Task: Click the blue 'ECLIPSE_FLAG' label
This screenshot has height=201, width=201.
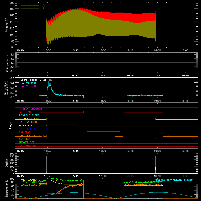Action: click(27, 129)
